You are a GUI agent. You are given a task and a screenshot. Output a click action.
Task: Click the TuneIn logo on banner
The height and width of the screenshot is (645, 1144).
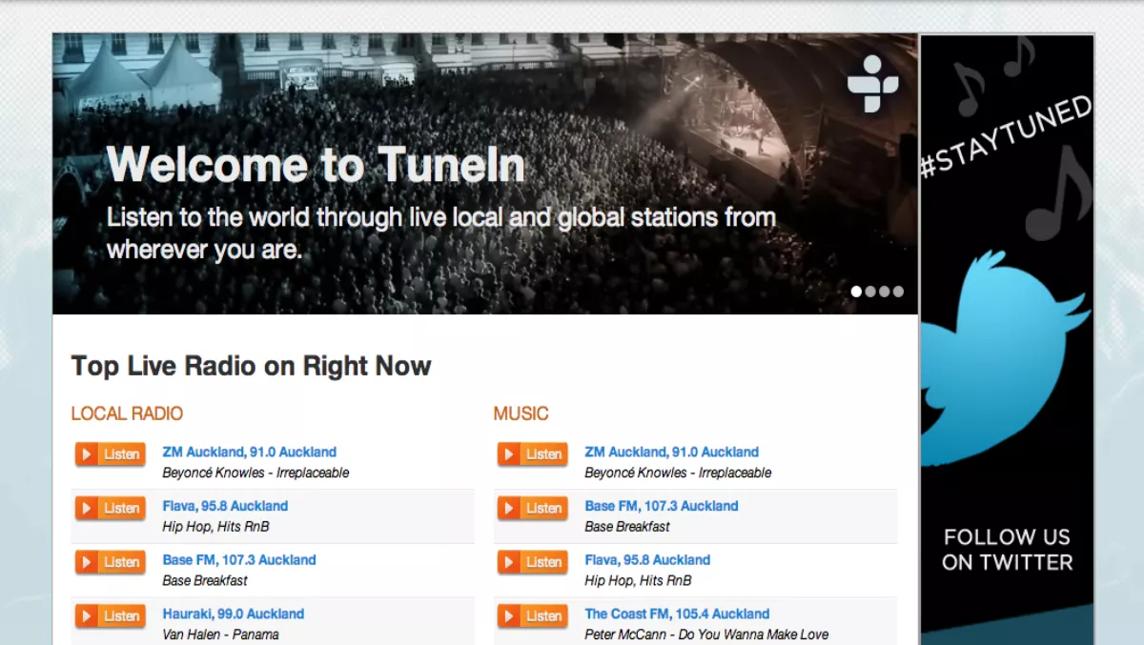point(872,85)
